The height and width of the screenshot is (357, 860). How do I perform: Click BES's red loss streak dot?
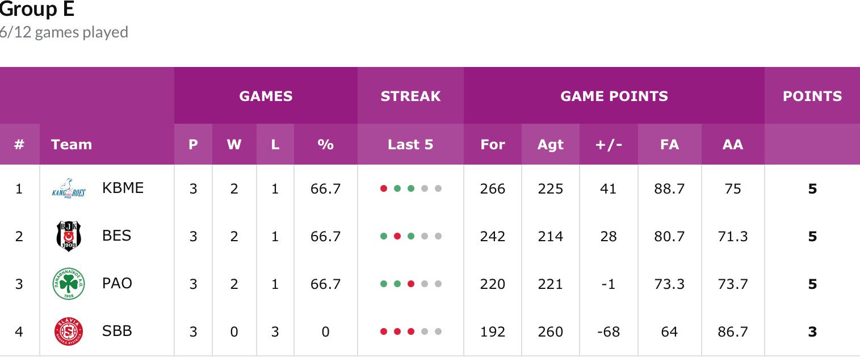pos(397,236)
